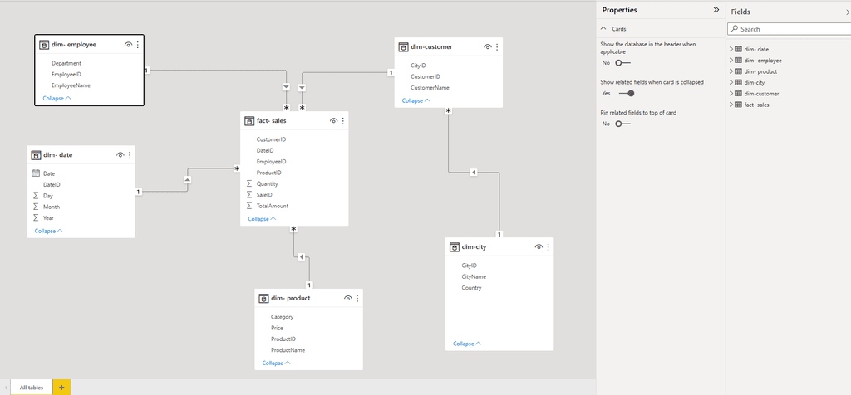Enable show database in header toggle
851x395 pixels.
(x=622, y=63)
